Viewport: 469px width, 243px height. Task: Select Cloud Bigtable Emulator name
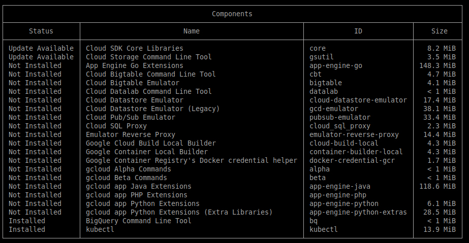132,83
